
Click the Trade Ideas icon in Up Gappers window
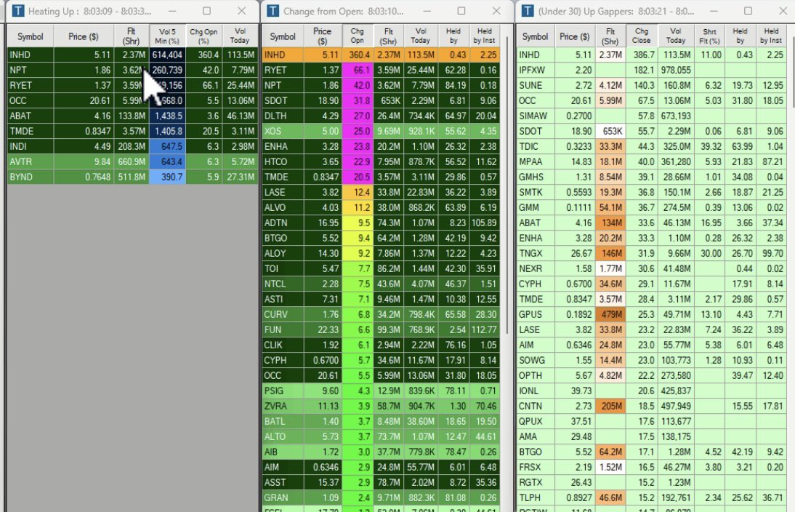528,11
